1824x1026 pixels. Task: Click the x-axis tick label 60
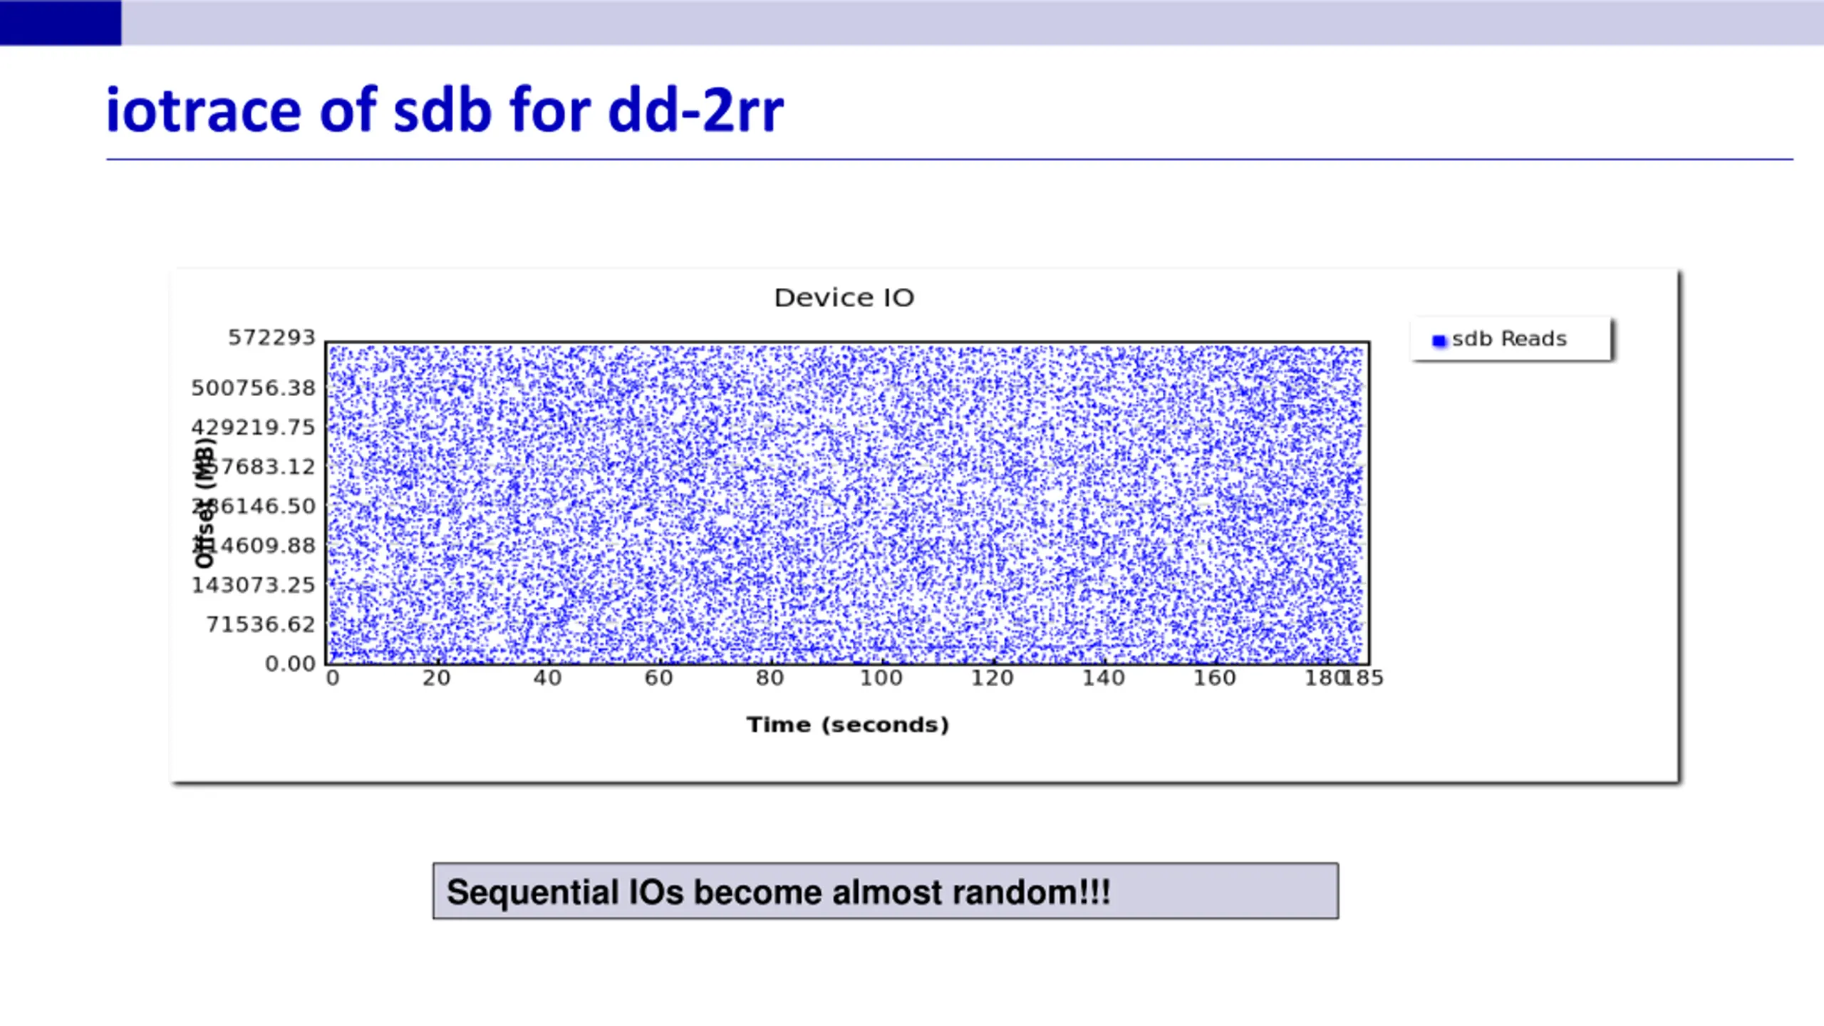658,678
